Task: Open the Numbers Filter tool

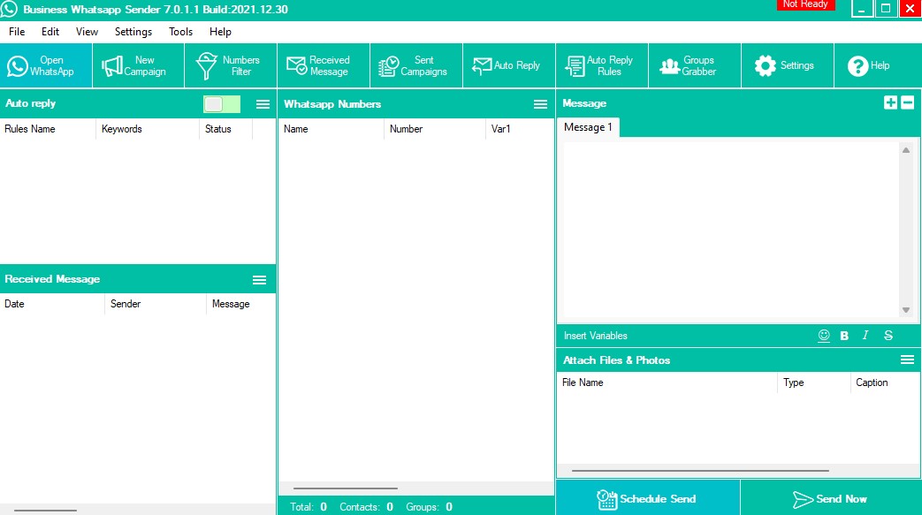Action: coord(230,66)
